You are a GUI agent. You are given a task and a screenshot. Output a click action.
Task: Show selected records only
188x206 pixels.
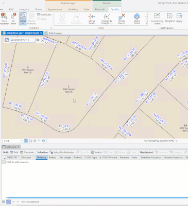click(9, 202)
